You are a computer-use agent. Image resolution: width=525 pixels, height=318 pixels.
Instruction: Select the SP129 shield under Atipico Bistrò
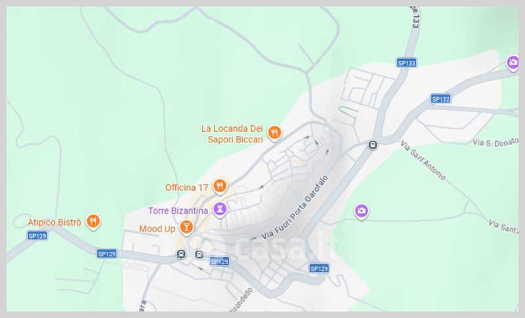click(x=37, y=236)
